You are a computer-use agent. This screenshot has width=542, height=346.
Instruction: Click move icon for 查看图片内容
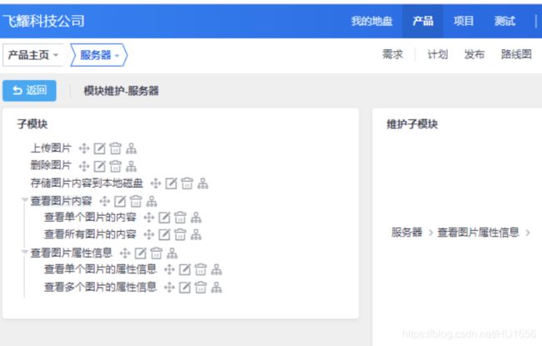click(104, 201)
